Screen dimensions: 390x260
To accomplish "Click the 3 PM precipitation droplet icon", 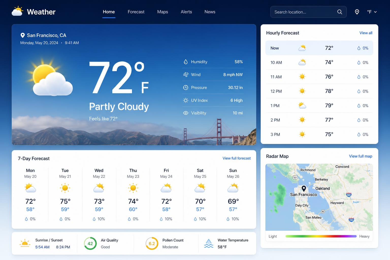I will [x=359, y=135].
